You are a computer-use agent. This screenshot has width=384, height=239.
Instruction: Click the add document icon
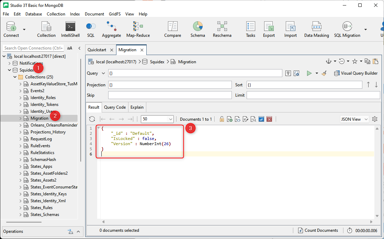click(230, 119)
